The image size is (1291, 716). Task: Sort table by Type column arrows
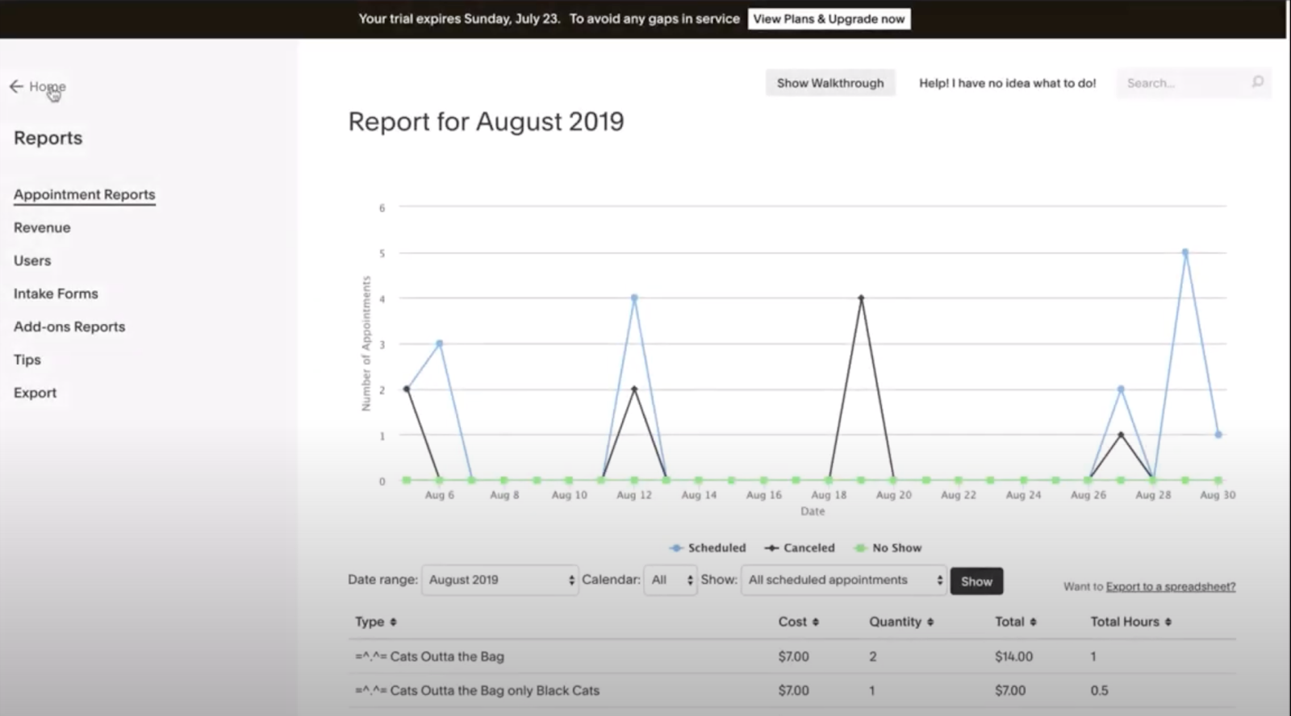393,622
